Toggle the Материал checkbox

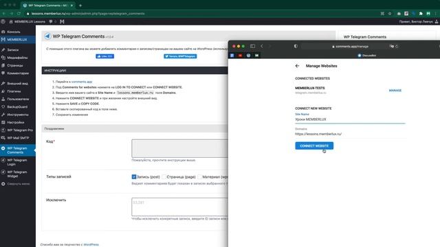tap(199, 177)
